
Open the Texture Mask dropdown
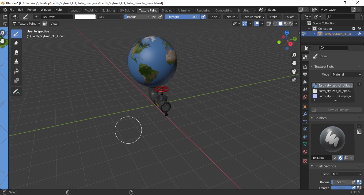click(x=253, y=17)
